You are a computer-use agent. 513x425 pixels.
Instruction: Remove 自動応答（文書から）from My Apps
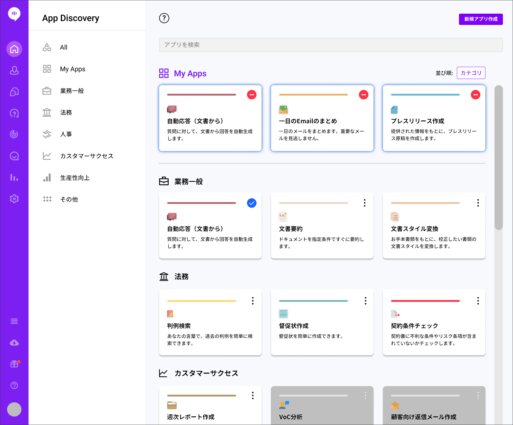pyautogui.click(x=252, y=94)
